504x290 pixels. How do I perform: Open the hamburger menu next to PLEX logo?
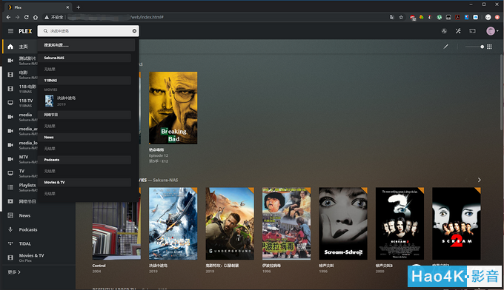10,31
